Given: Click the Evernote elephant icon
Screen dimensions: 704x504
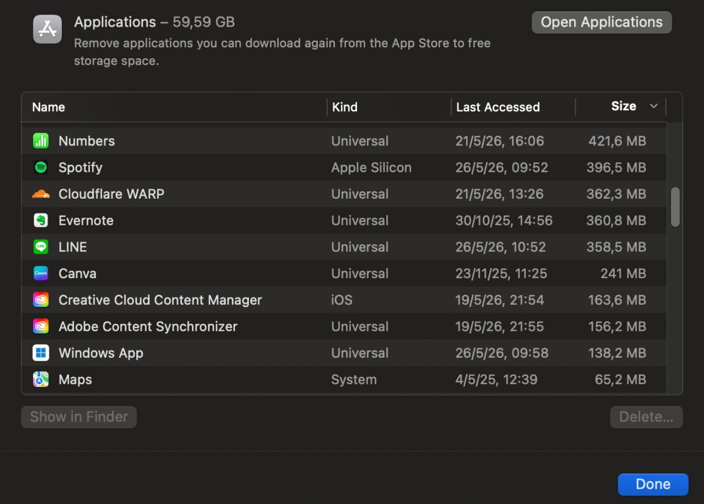Looking at the screenshot, I should coord(41,220).
